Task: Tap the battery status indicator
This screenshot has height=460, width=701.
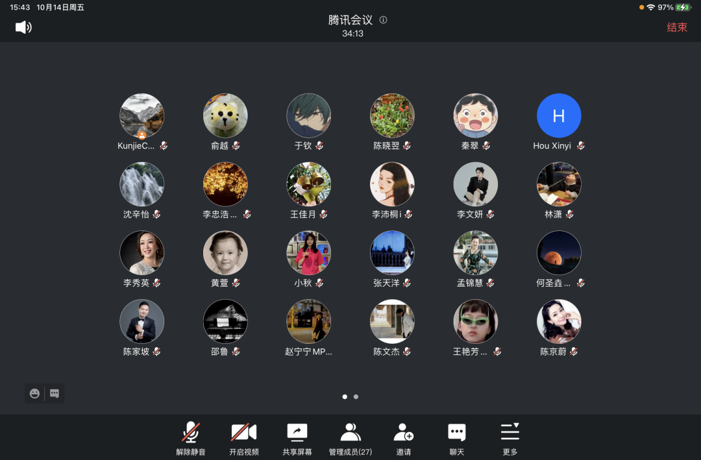Action: [683, 7]
